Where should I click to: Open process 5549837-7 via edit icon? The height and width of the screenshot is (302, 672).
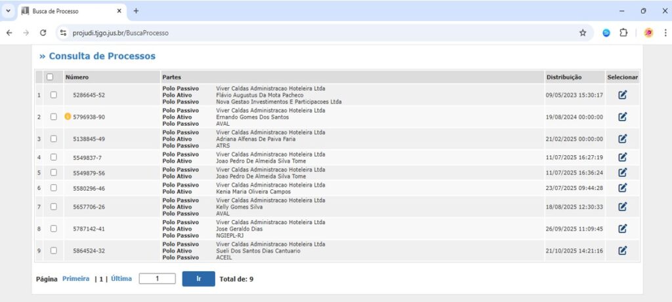[x=622, y=157]
